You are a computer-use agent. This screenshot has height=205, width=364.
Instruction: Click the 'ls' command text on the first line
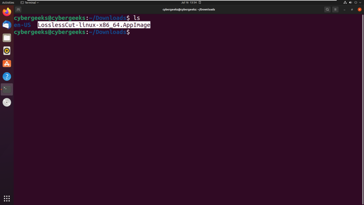pyautogui.click(x=137, y=18)
